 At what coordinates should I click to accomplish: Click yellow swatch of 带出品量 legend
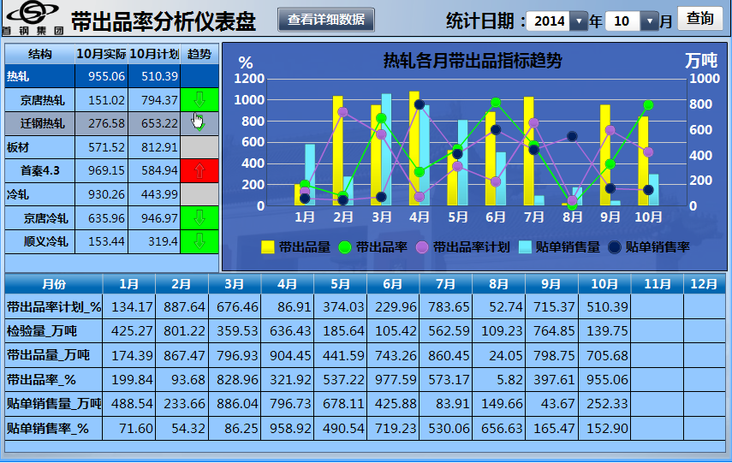(268, 247)
